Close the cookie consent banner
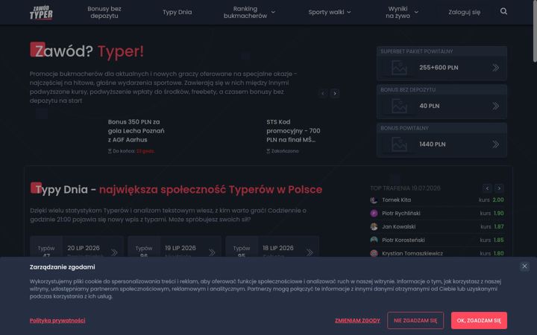Image resolution: width=537 pixels, height=335 pixels. (x=524, y=267)
